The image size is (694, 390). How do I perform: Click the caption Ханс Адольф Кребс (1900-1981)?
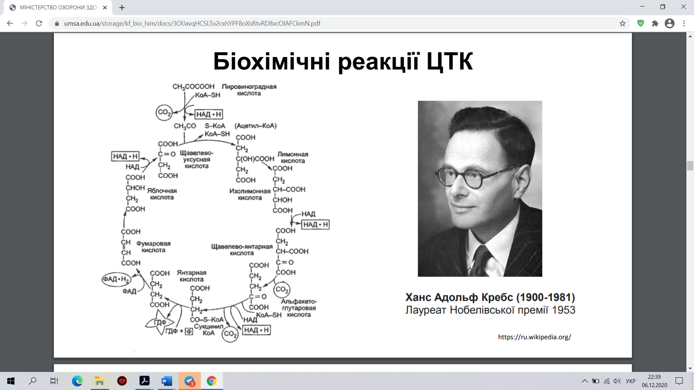[x=490, y=297]
